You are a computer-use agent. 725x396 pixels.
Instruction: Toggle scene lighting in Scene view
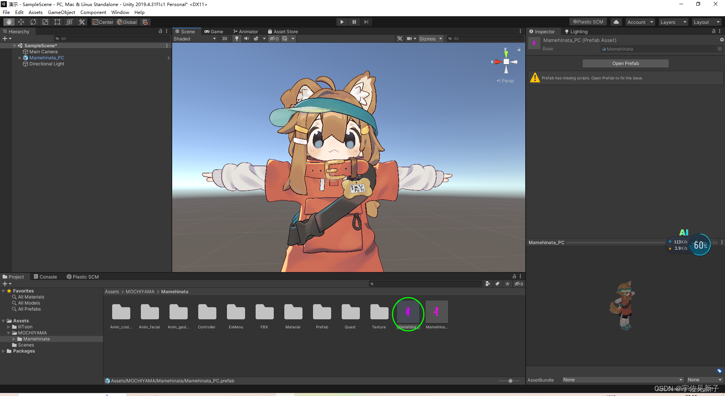[237, 38]
